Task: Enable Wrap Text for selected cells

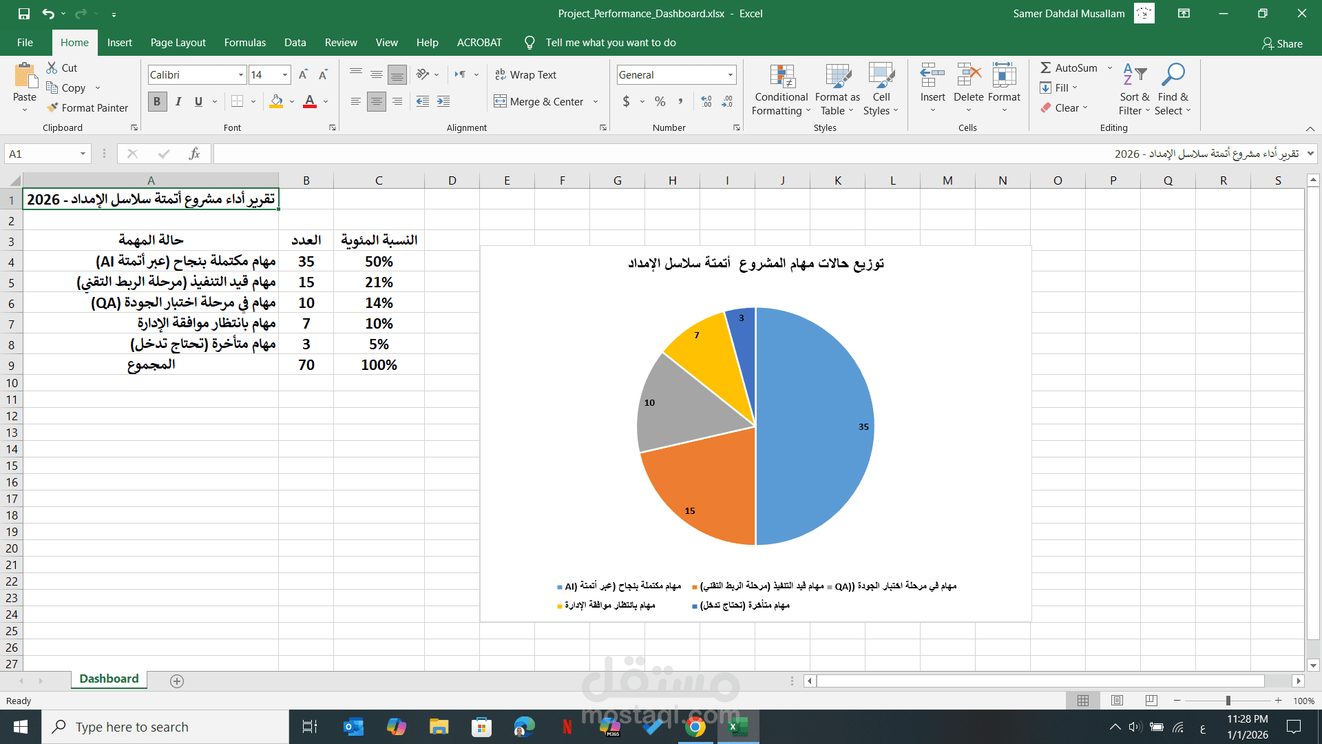Action: tap(525, 74)
